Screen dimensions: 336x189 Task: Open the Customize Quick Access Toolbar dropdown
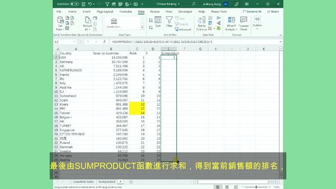coord(142,4)
